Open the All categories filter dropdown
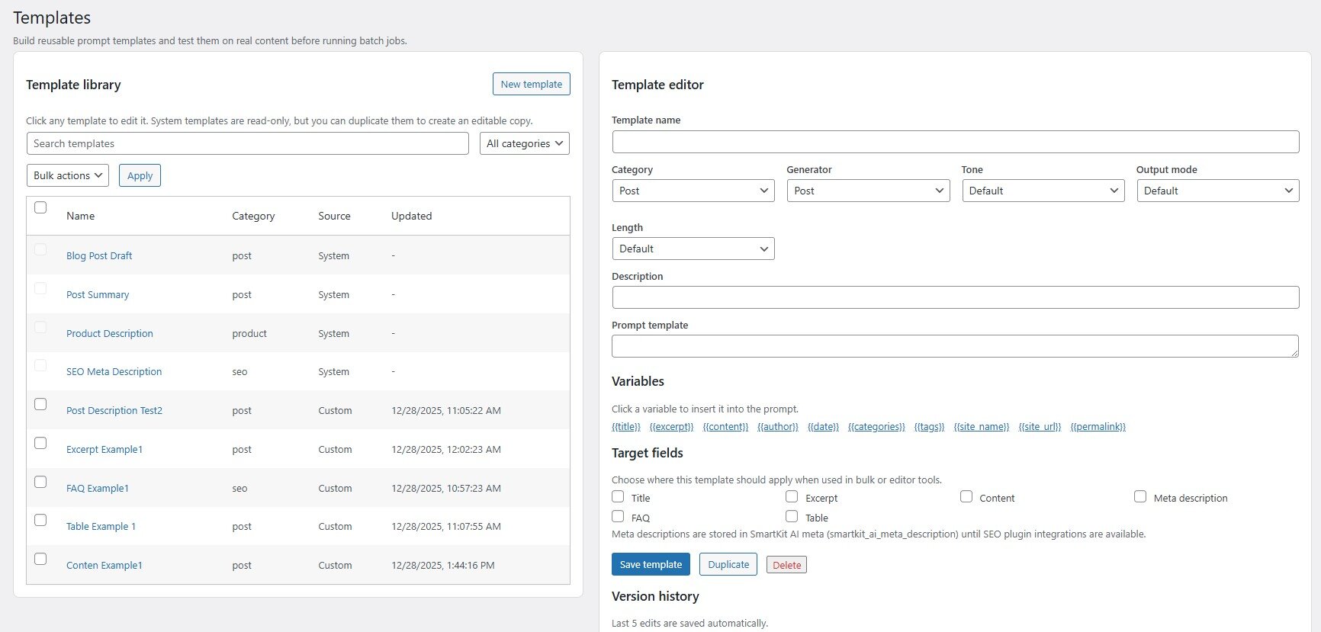The image size is (1321, 632). (x=524, y=143)
